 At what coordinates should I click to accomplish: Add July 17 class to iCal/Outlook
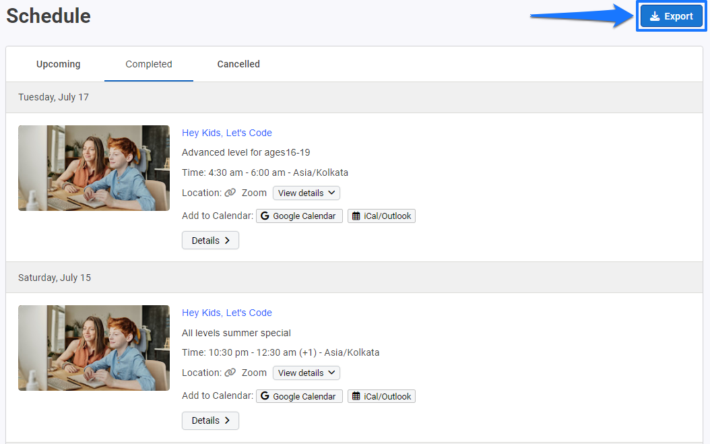381,216
